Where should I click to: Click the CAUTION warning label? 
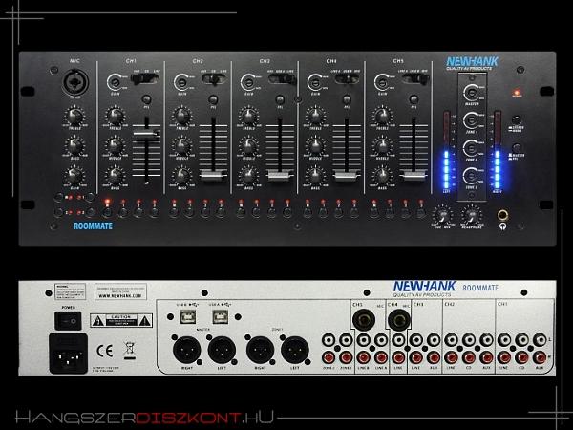click(x=121, y=320)
